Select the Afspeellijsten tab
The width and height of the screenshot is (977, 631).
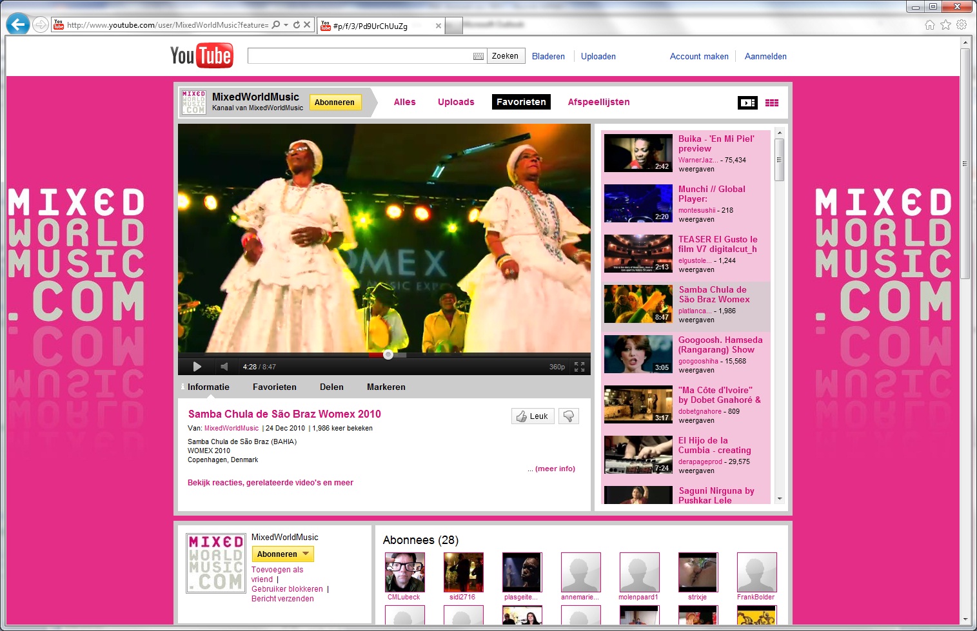[x=598, y=102]
